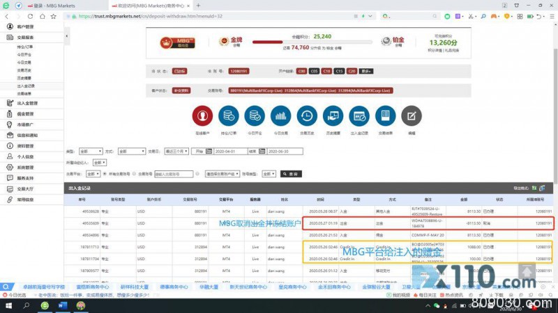This screenshot has height=313, width=558.
Task: Click the back-to-top arrow button
Action: click(527, 272)
